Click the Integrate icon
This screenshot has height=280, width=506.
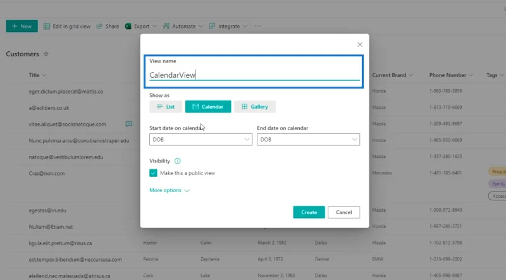(212, 26)
